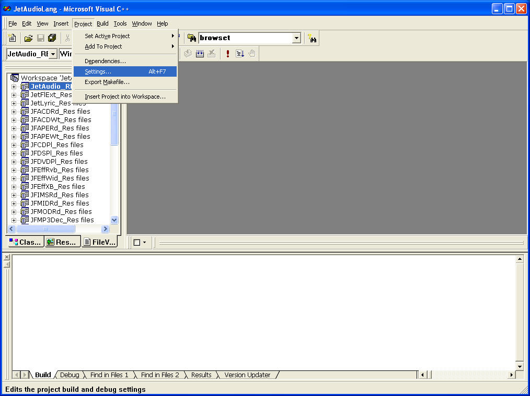Expand the JFACDWt_Res files node
Image resolution: width=530 pixels, height=396 pixels.
[14, 120]
